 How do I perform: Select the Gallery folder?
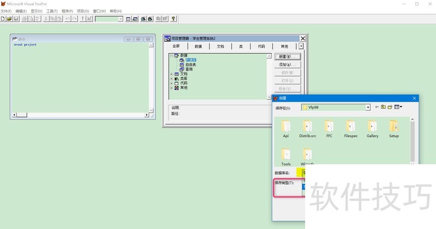pos(372,129)
